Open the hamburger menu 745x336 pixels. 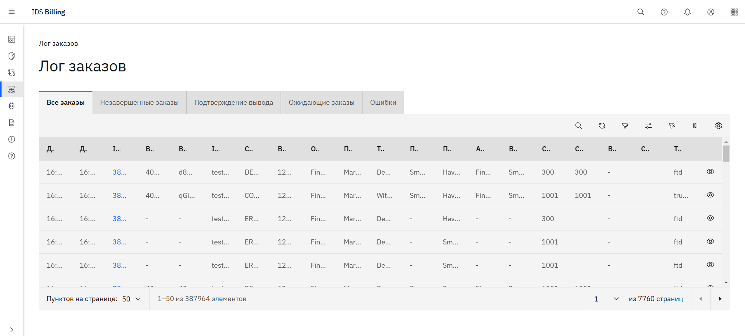(12, 12)
